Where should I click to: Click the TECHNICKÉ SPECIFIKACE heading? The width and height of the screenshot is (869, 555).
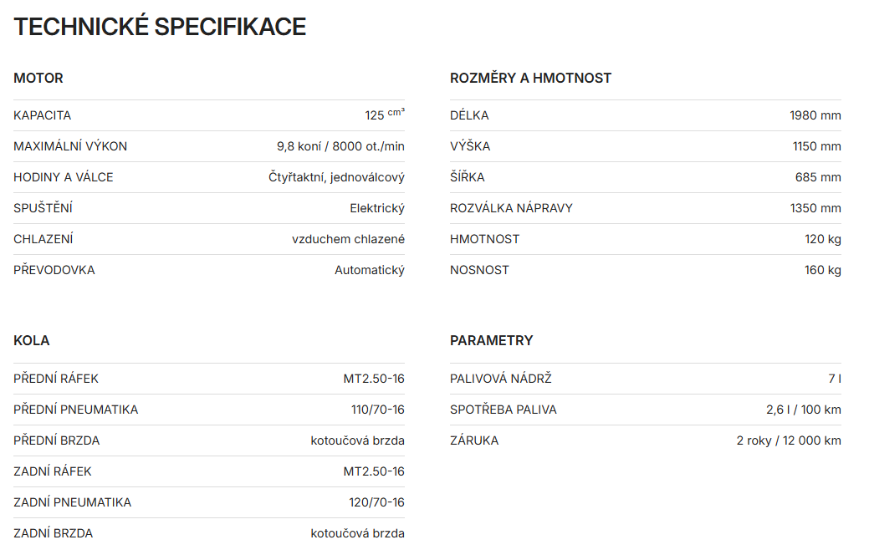160,27
